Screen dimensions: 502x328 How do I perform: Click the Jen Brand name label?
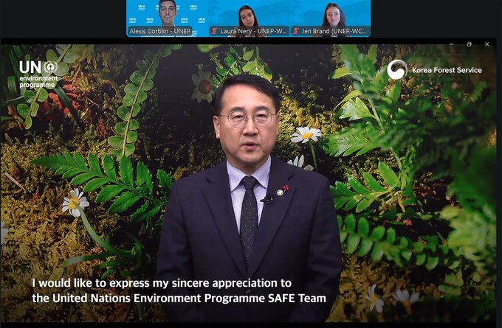[x=334, y=32]
